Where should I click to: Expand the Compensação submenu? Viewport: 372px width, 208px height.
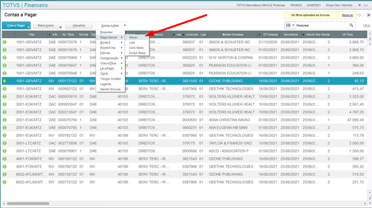(x=110, y=58)
